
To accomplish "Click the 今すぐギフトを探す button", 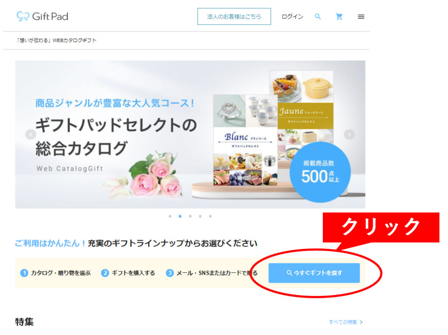I will tap(314, 273).
